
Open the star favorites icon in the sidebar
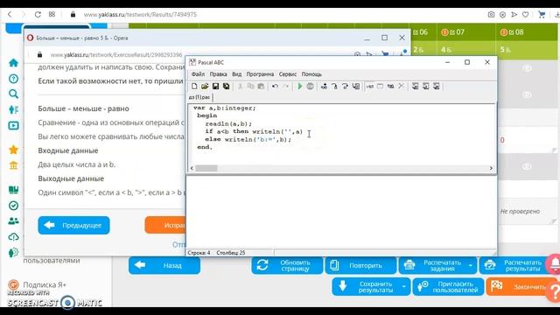coord(13,150)
